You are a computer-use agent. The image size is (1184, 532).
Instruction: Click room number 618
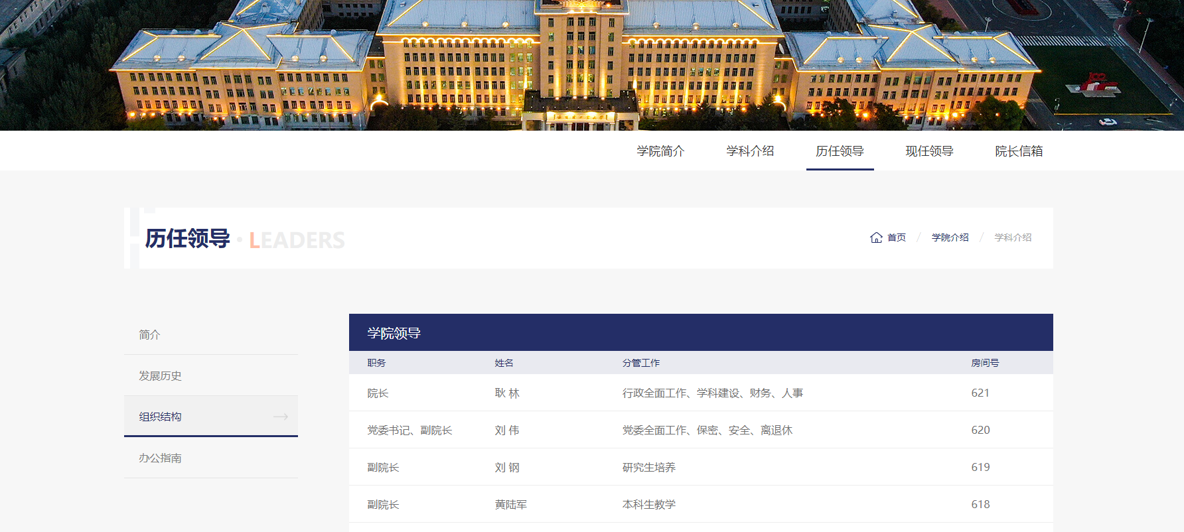coord(980,505)
